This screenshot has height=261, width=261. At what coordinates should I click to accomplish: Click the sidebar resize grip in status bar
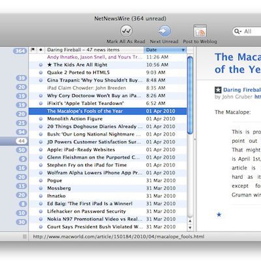tap(25, 237)
